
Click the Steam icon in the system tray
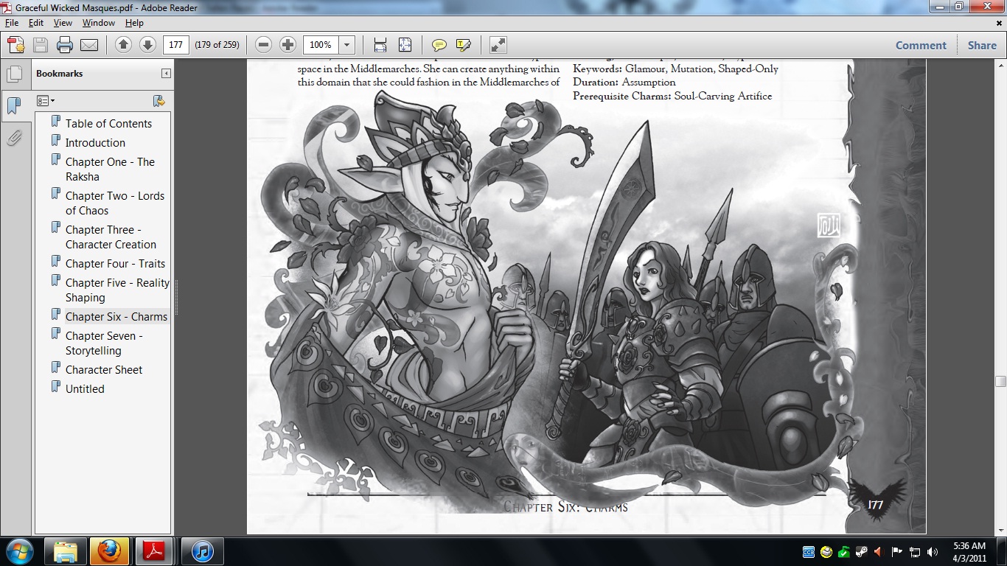coord(861,552)
